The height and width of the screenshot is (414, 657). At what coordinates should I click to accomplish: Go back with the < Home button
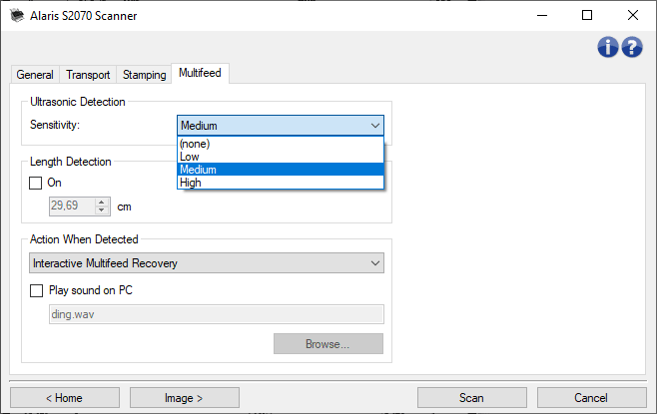click(65, 397)
